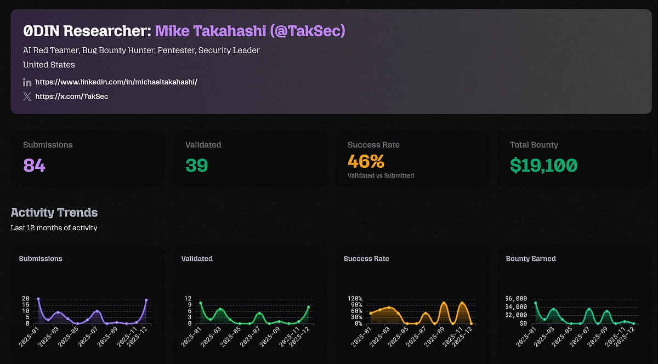
Task: Click the Mike Takahashi (@TakSec) name heading
Action: pos(250,31)
